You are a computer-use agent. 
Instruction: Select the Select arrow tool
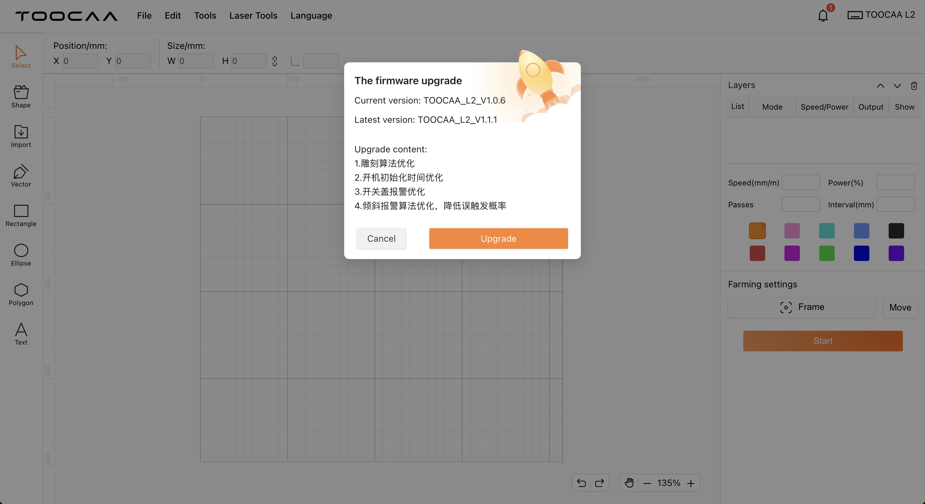pyautogui.click(x=21, y=57)
